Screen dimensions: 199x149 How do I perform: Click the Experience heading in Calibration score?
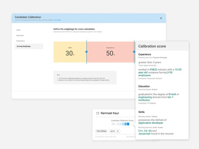(x=144, y=54)
